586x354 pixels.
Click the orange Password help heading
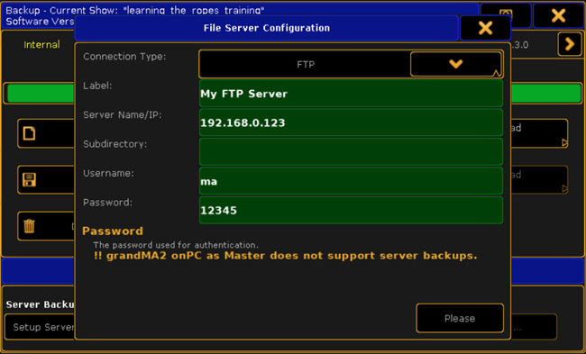click(113, 231)
